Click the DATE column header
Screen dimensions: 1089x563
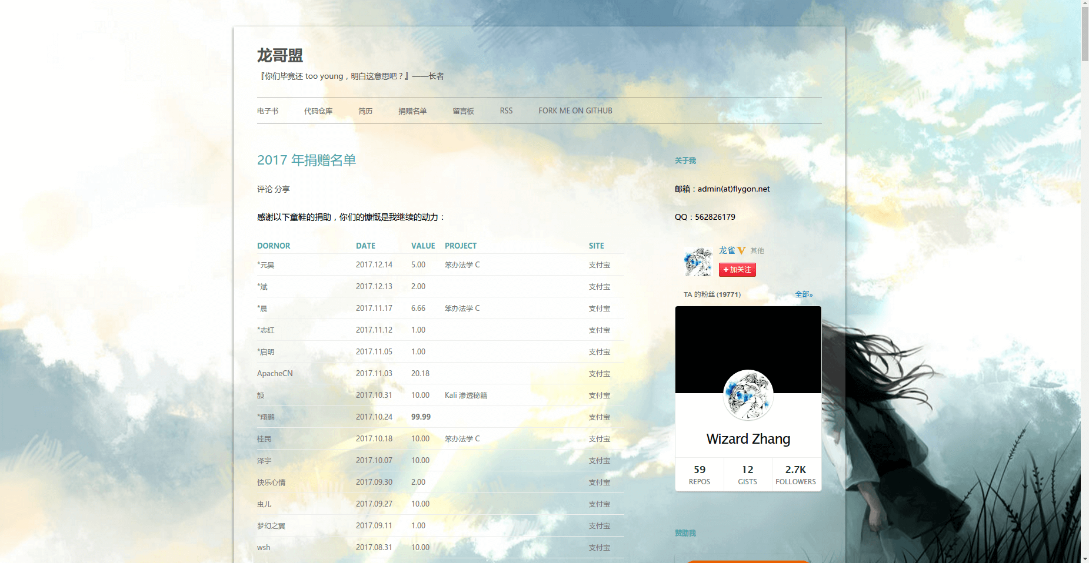365,246
